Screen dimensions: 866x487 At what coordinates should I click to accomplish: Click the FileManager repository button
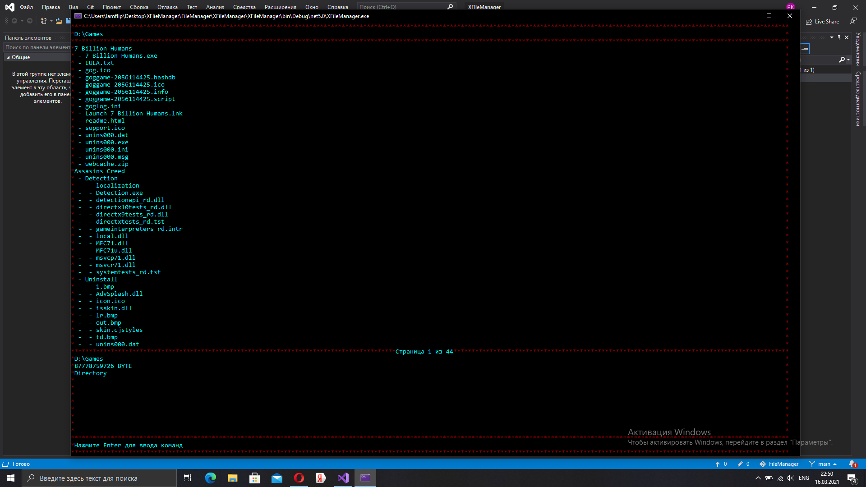[x=779, y=464]
